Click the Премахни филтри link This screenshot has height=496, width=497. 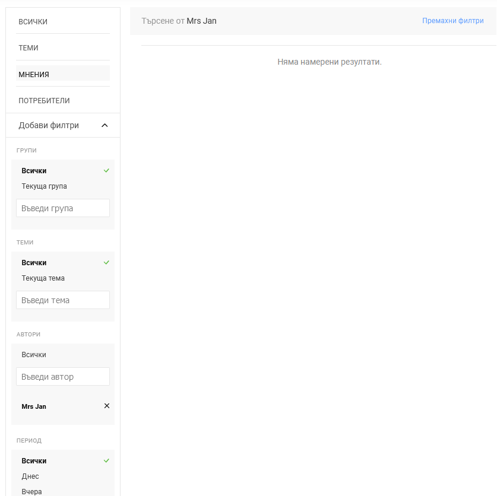tap(453, 21)
